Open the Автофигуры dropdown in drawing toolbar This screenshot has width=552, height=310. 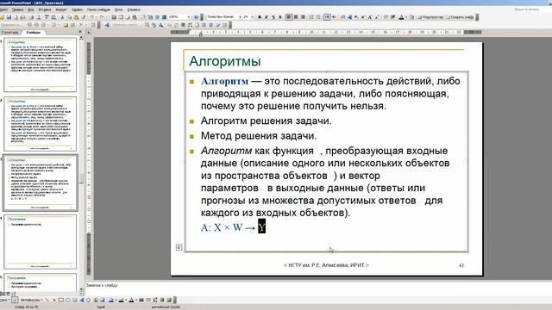(x=31, y=300)
